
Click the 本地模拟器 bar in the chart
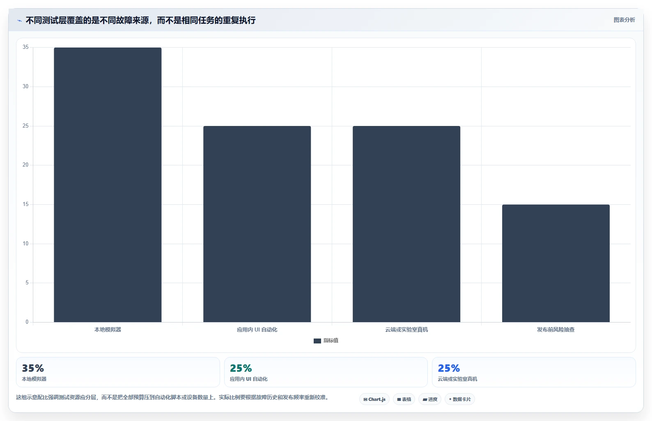pos(108,185)
